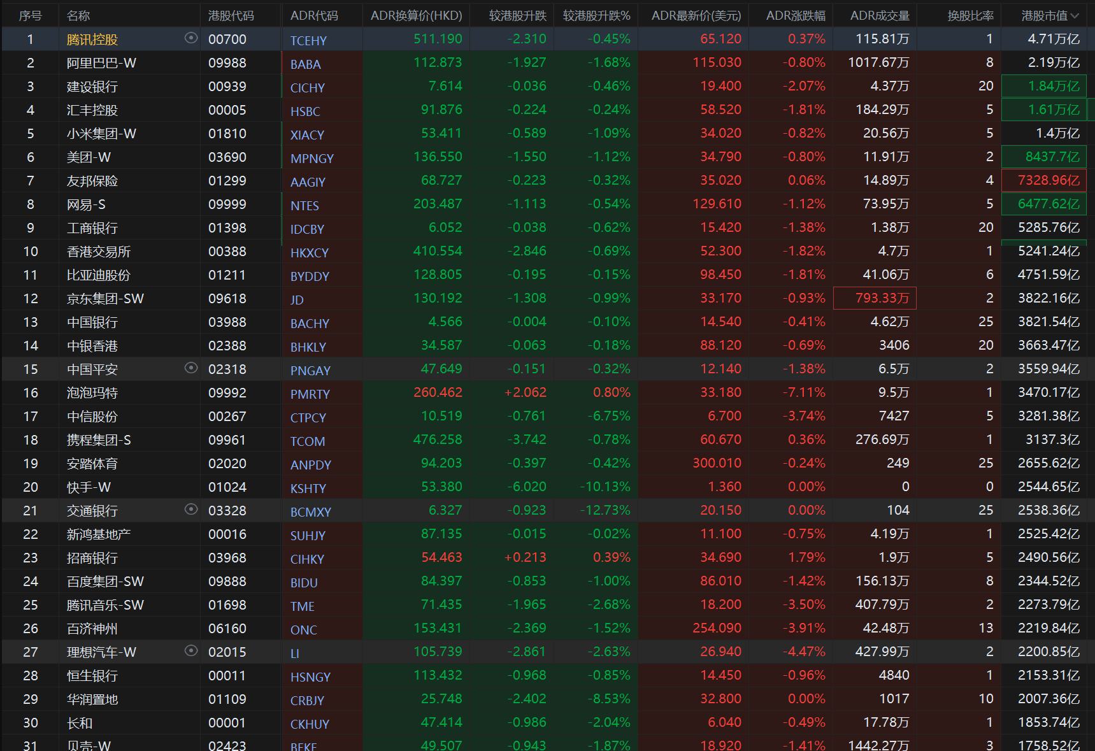Viewport: 1095px width, 751px height.
Task: Click market cap 8437.7亿 for 美团-W
Action: 1044,157
